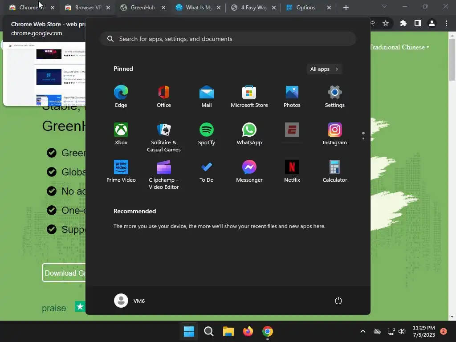
Task: Launch Calculator
Action: (335, 171)
